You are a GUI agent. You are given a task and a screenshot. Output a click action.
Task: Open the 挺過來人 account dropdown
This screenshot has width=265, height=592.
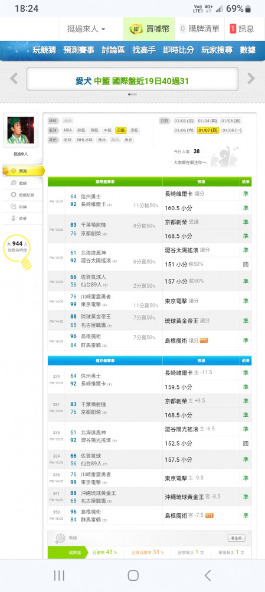(x=86, y=28)
